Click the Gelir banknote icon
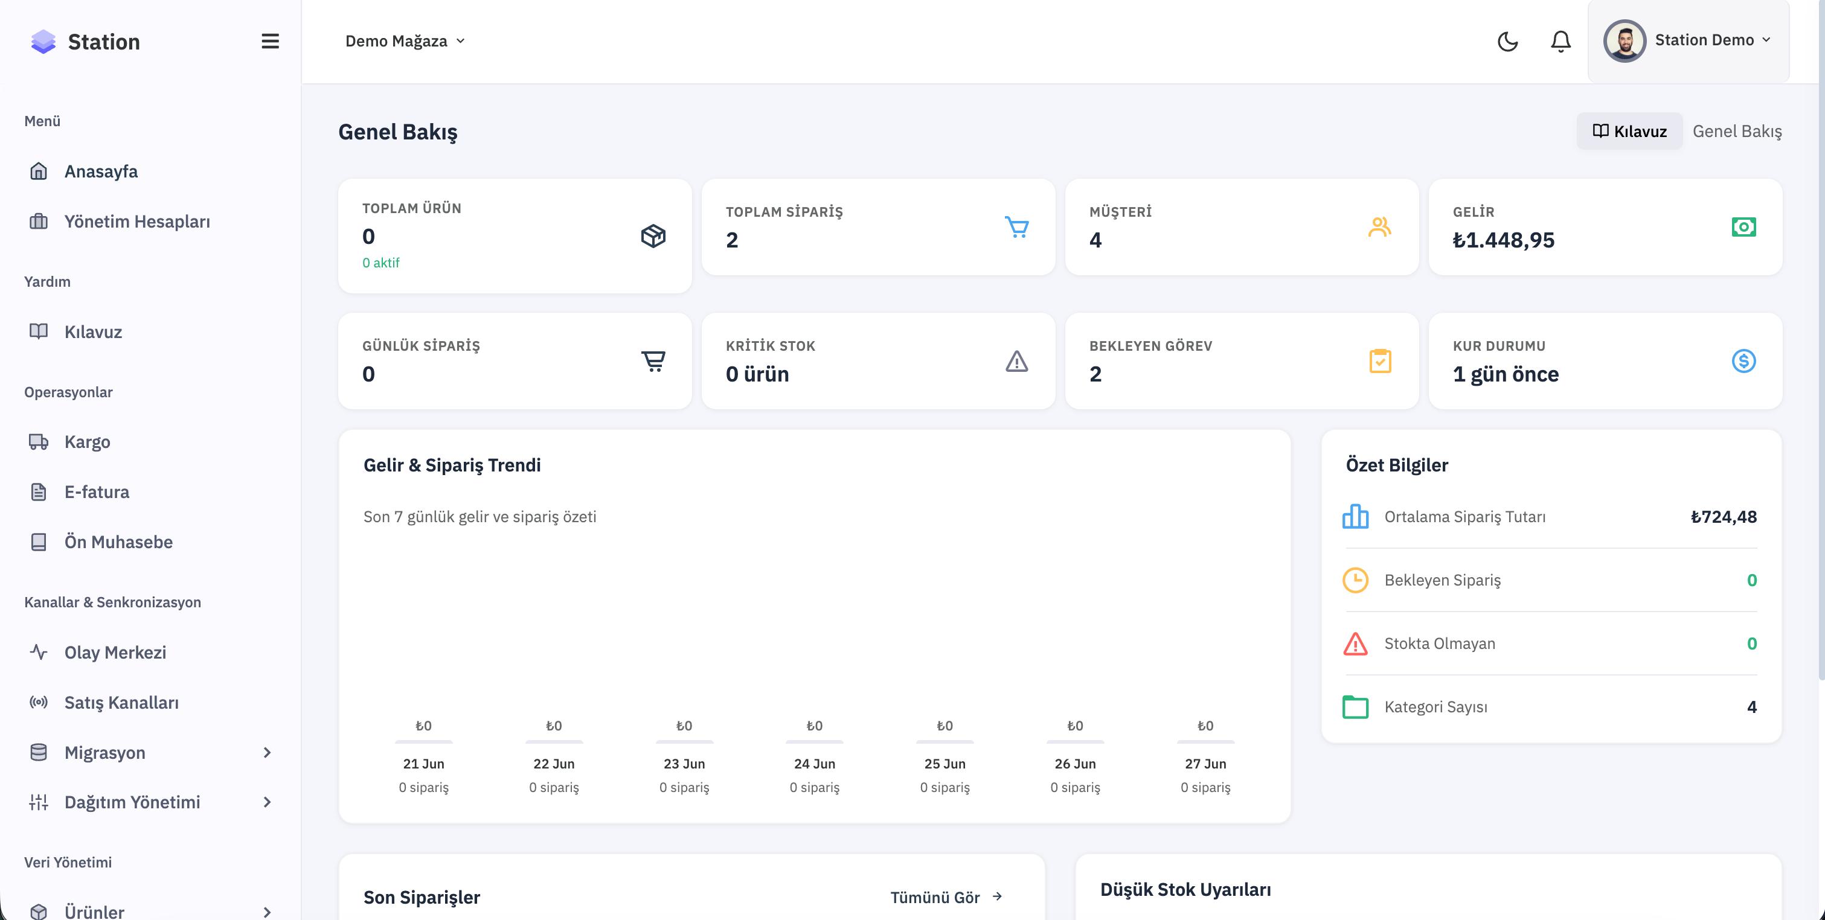The width and height of the screenshot is (1825, 920). [1743, 226]
